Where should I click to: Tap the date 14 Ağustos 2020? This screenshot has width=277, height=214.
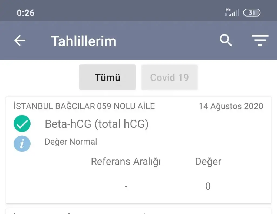pos(231,106)
